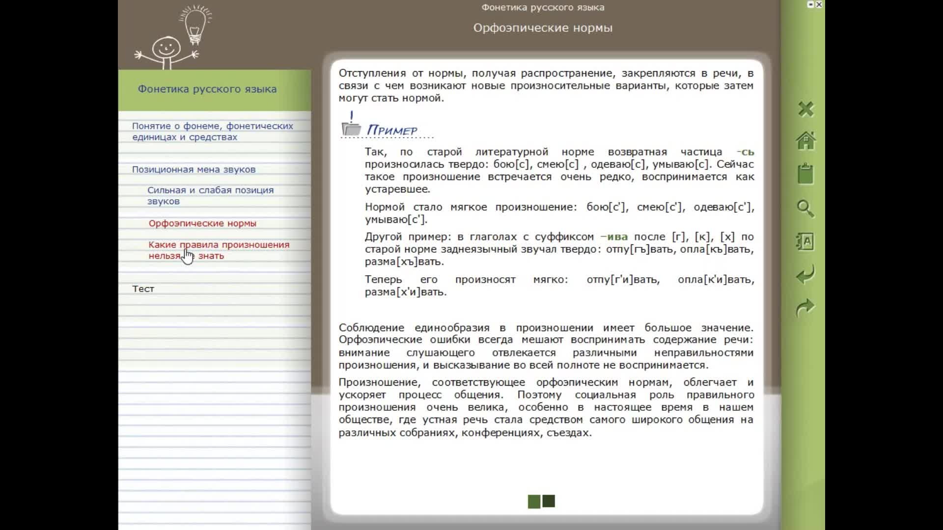Open section Понятие о фонеме, фонетических единицах
The width and height of the screenshot is (943, 530).
pos(212,132)
